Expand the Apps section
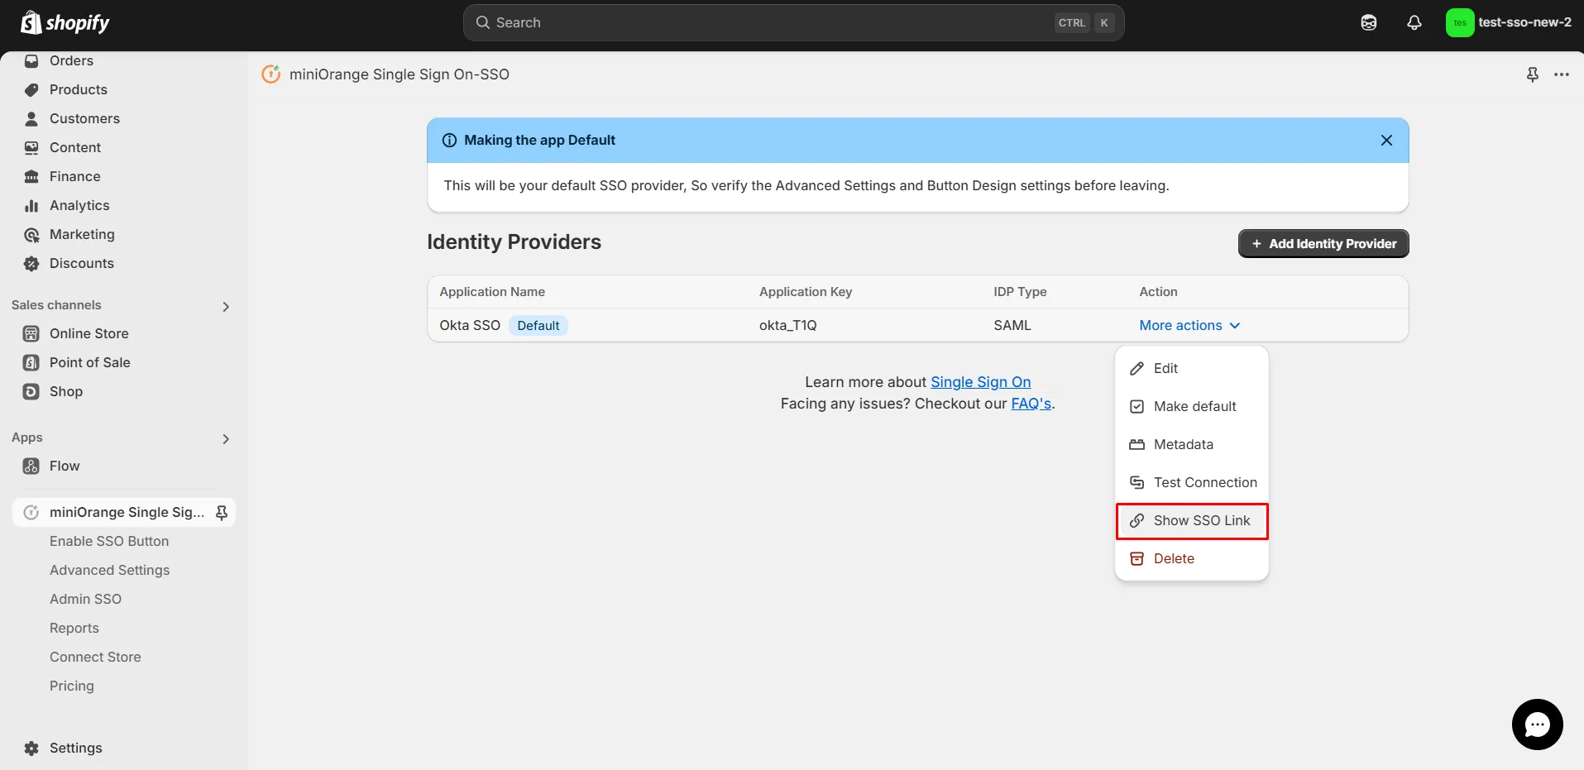The width and height of the screenshot is (1584, 770). 226,439
